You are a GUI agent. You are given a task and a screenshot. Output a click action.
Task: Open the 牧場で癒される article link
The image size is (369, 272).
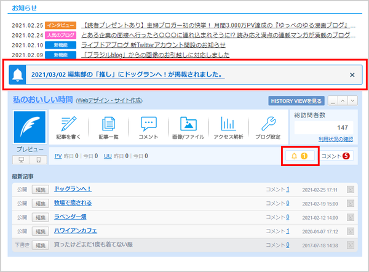point(73,202)
